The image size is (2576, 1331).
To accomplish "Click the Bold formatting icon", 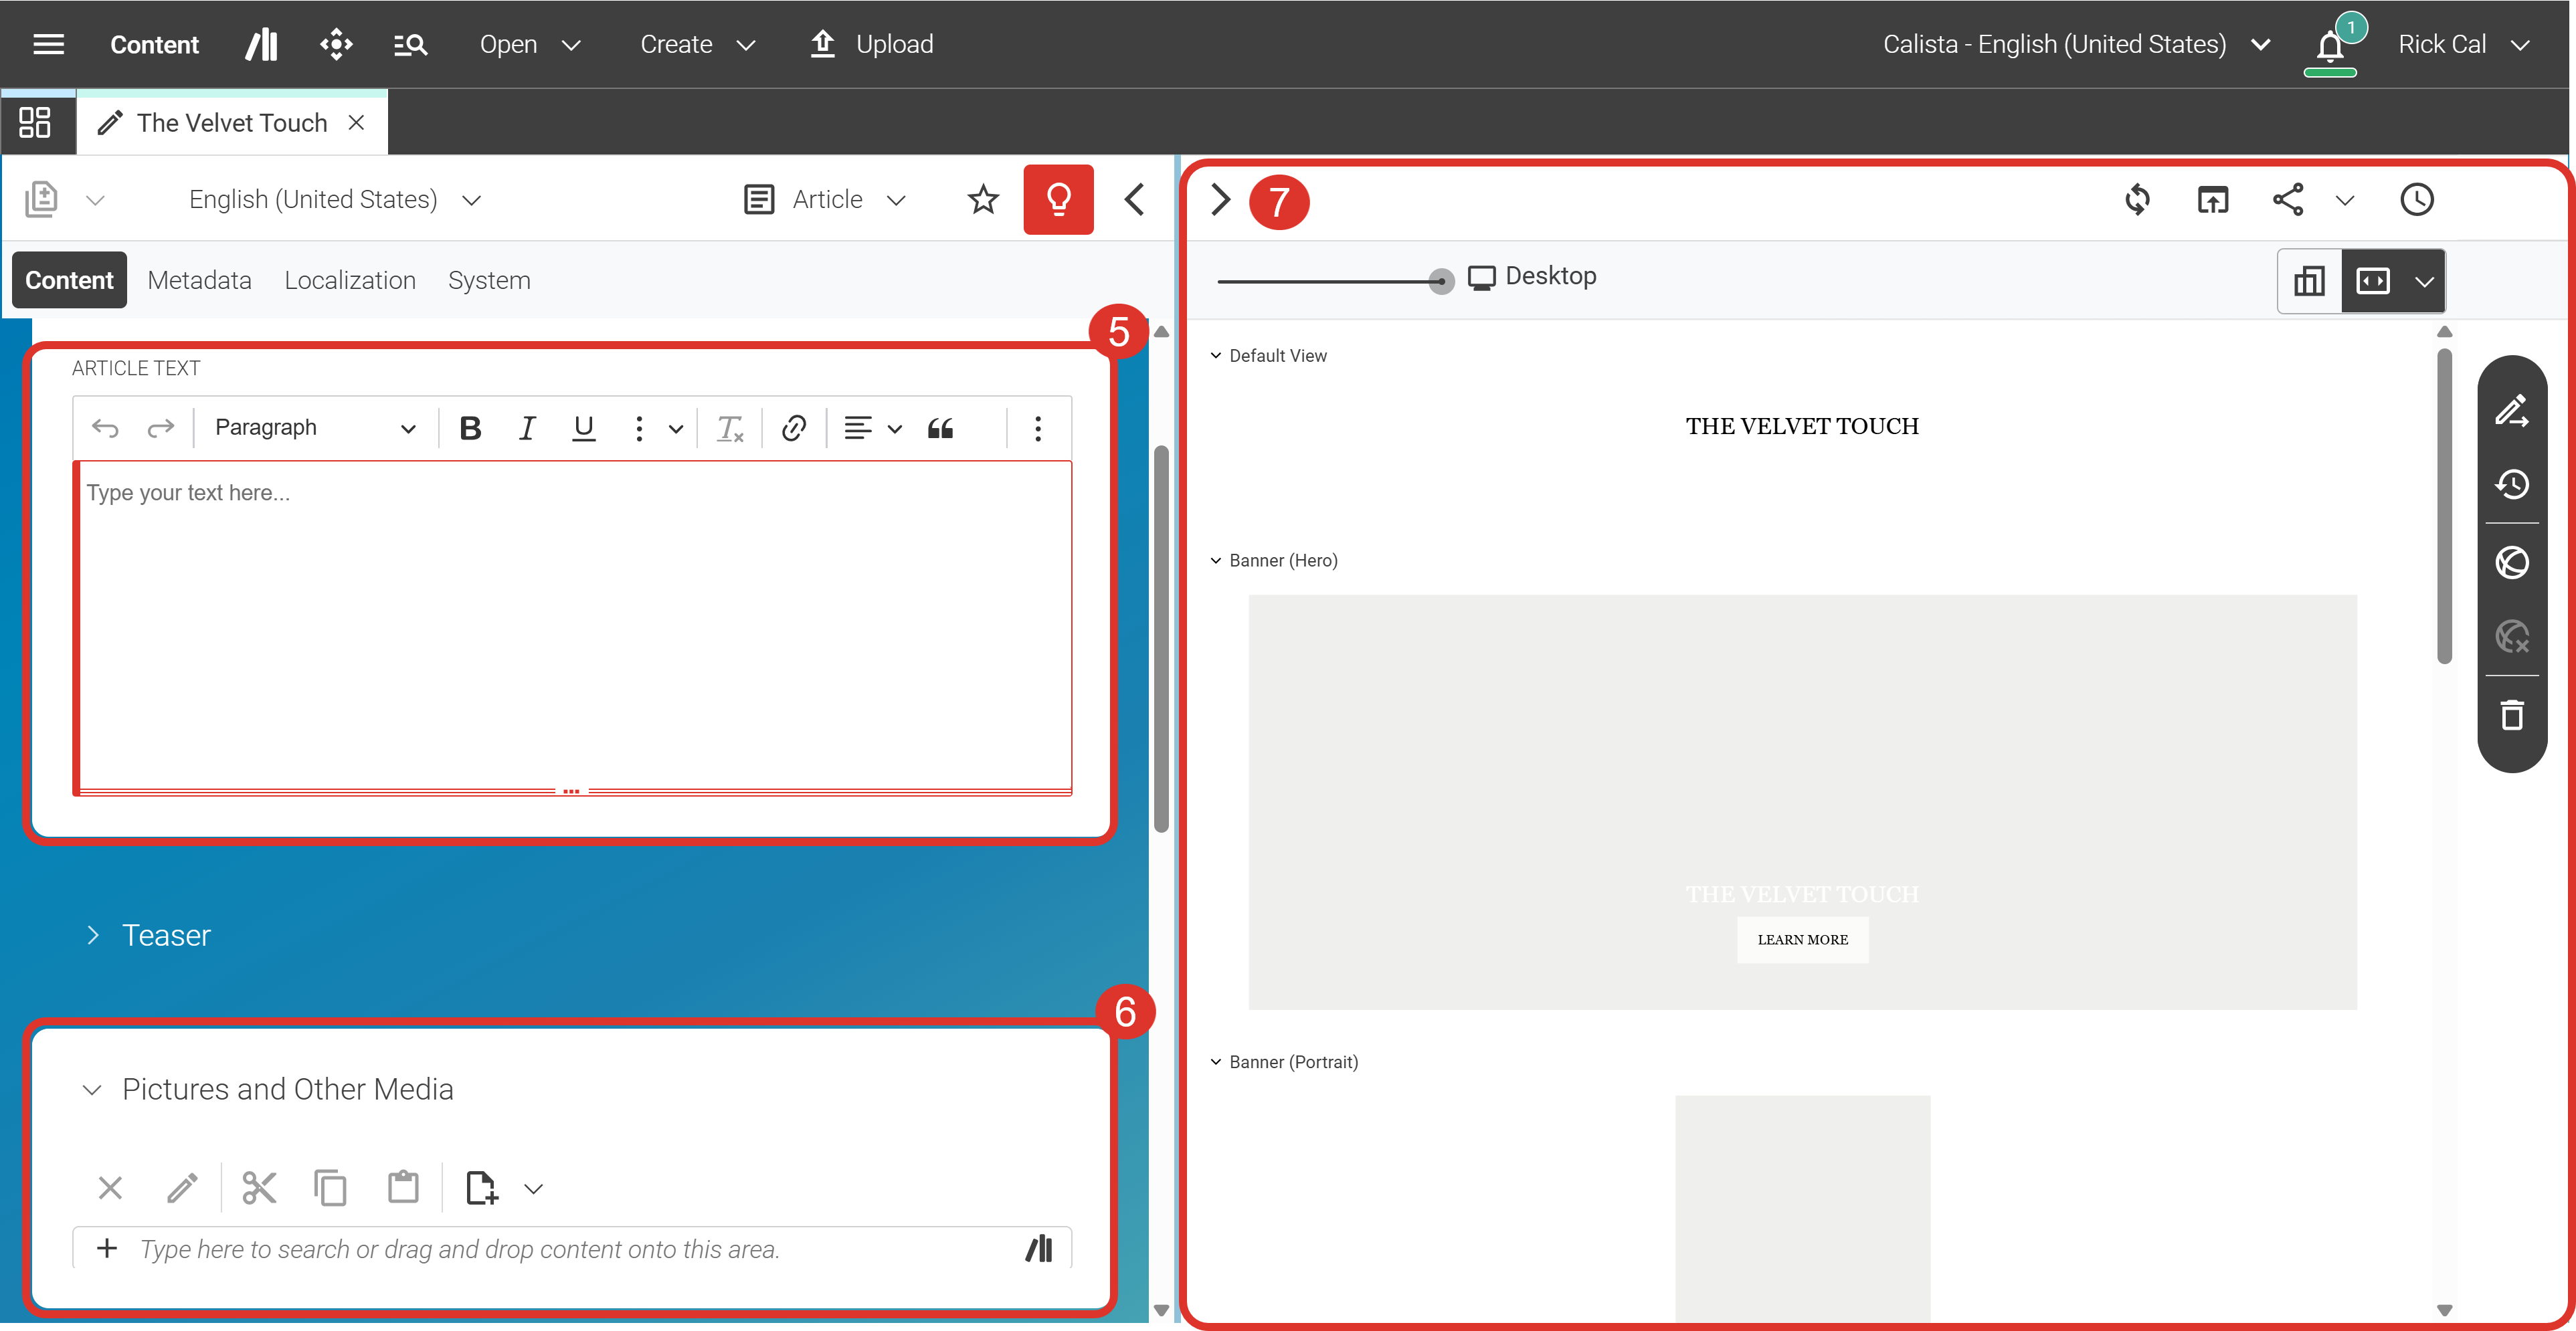I will click(470, 429).
